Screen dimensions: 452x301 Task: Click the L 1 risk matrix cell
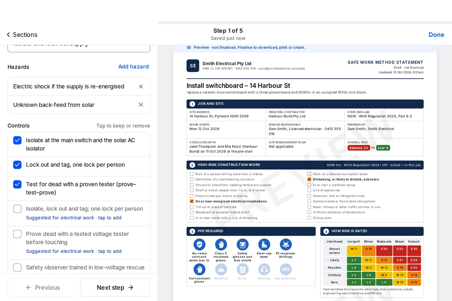coord(354,282)
